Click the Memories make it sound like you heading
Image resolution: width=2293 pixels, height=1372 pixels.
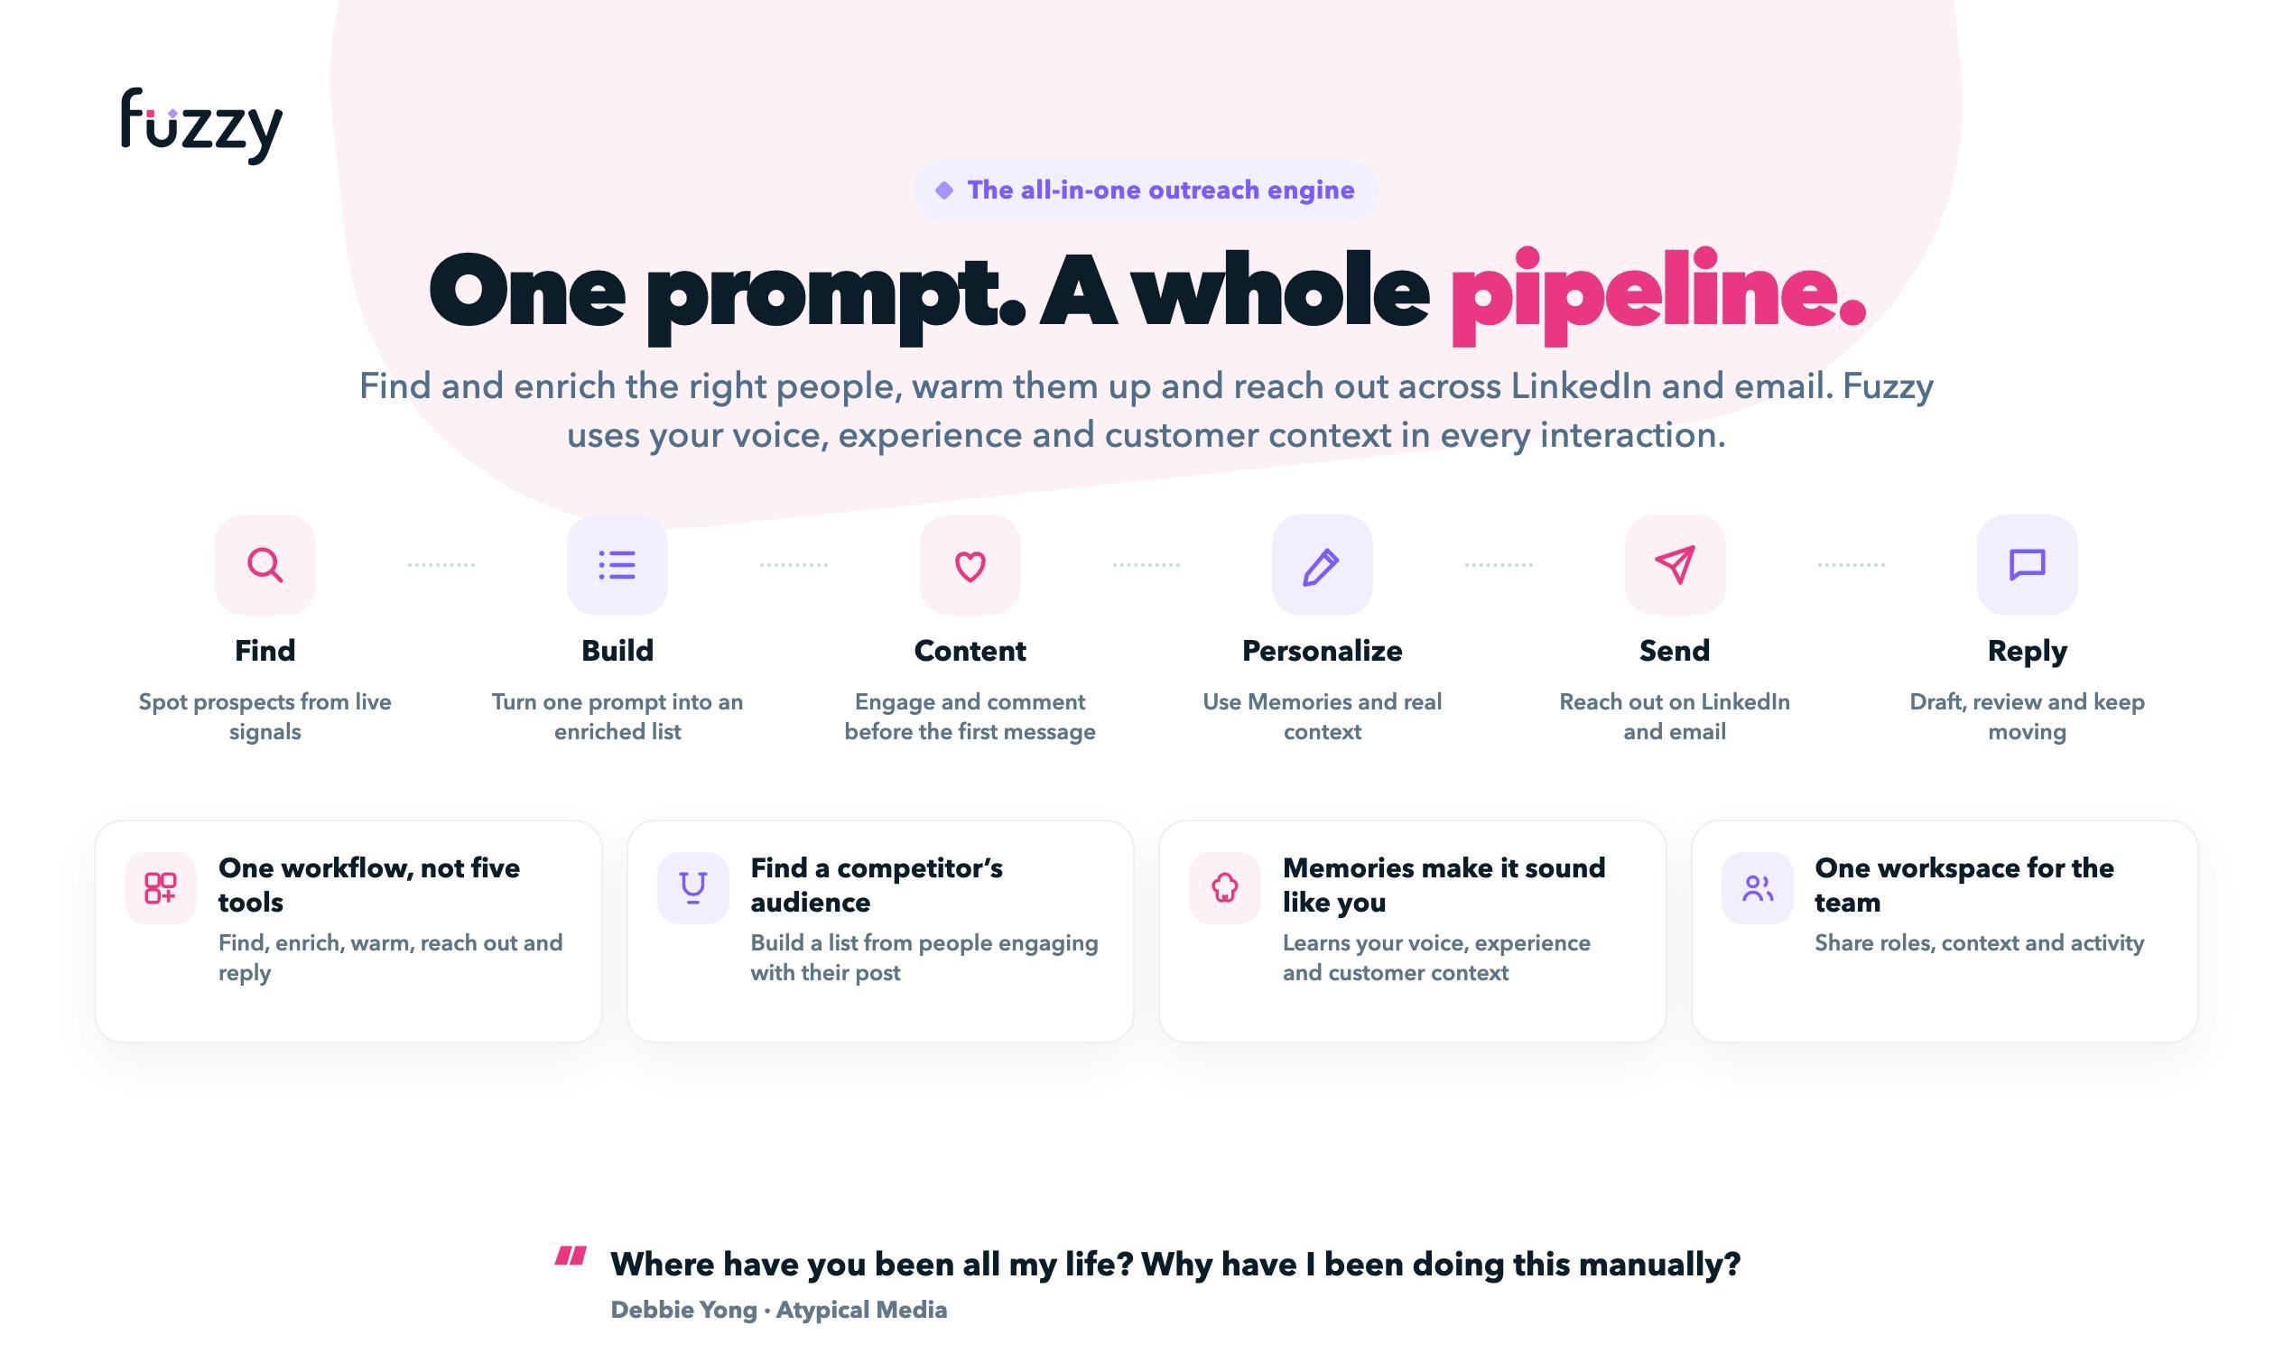[x=1444, y=885]
